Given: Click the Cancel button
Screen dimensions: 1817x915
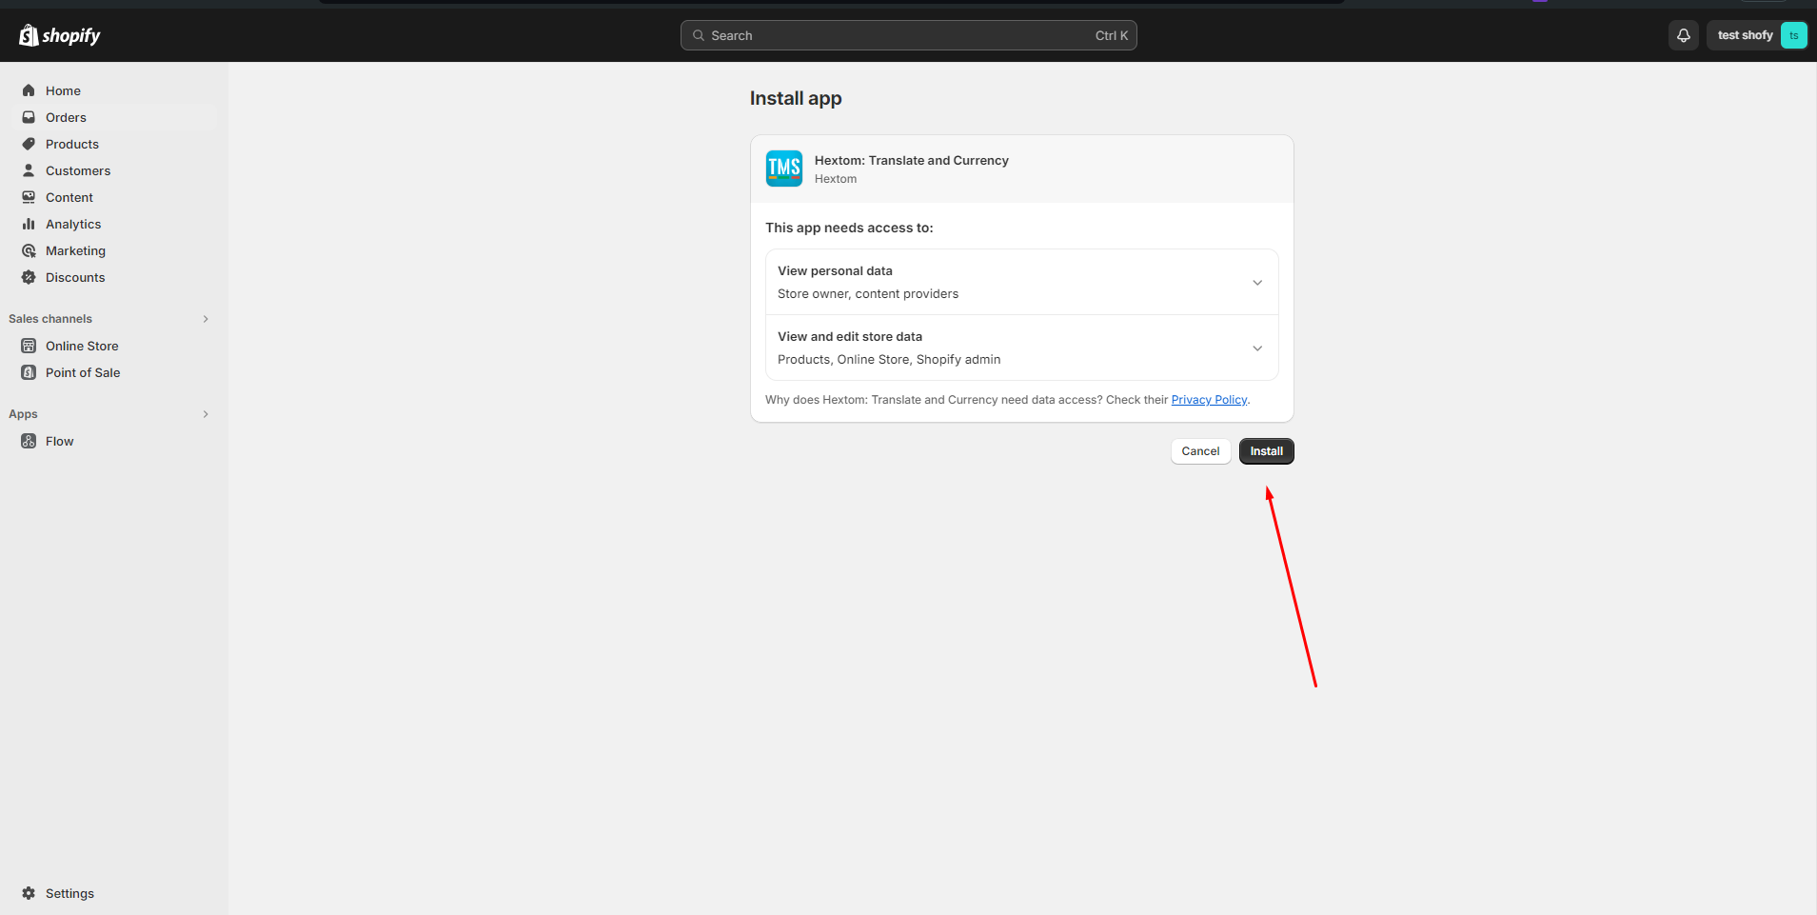Looking at the screenshot, I should (x=1200, y=451).
